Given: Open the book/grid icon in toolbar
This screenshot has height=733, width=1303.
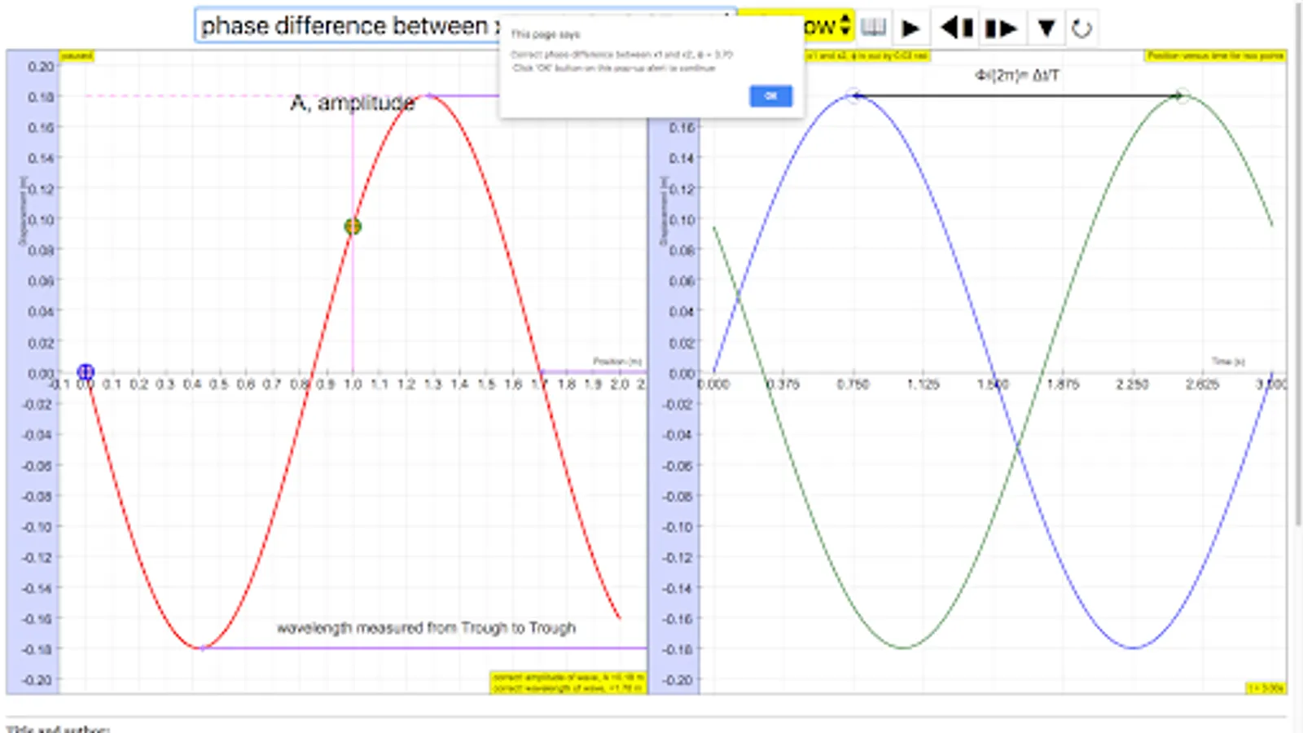Looking at the screenshot, I should click(873, 27).
